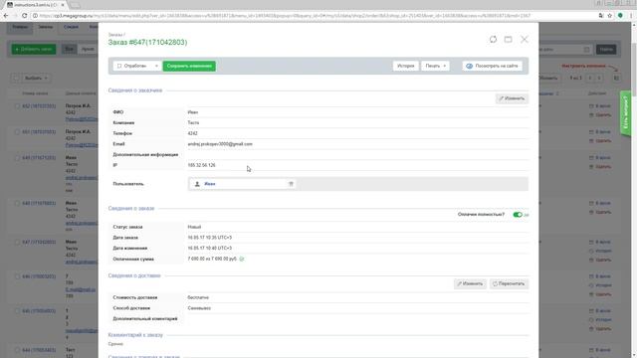This screenshot has height=358, width=637.
Task: Open the Отработан status dropdown arrow
Action: (156, 66)
